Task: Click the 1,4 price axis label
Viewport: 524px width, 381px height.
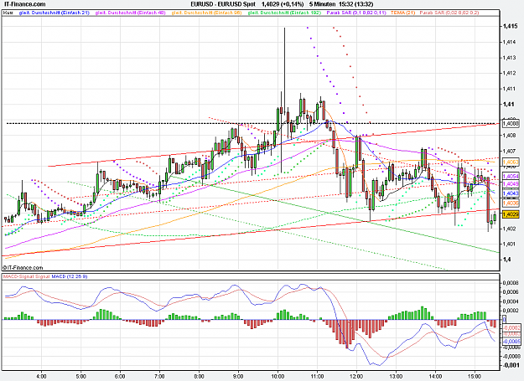Action: click(506, 260)
